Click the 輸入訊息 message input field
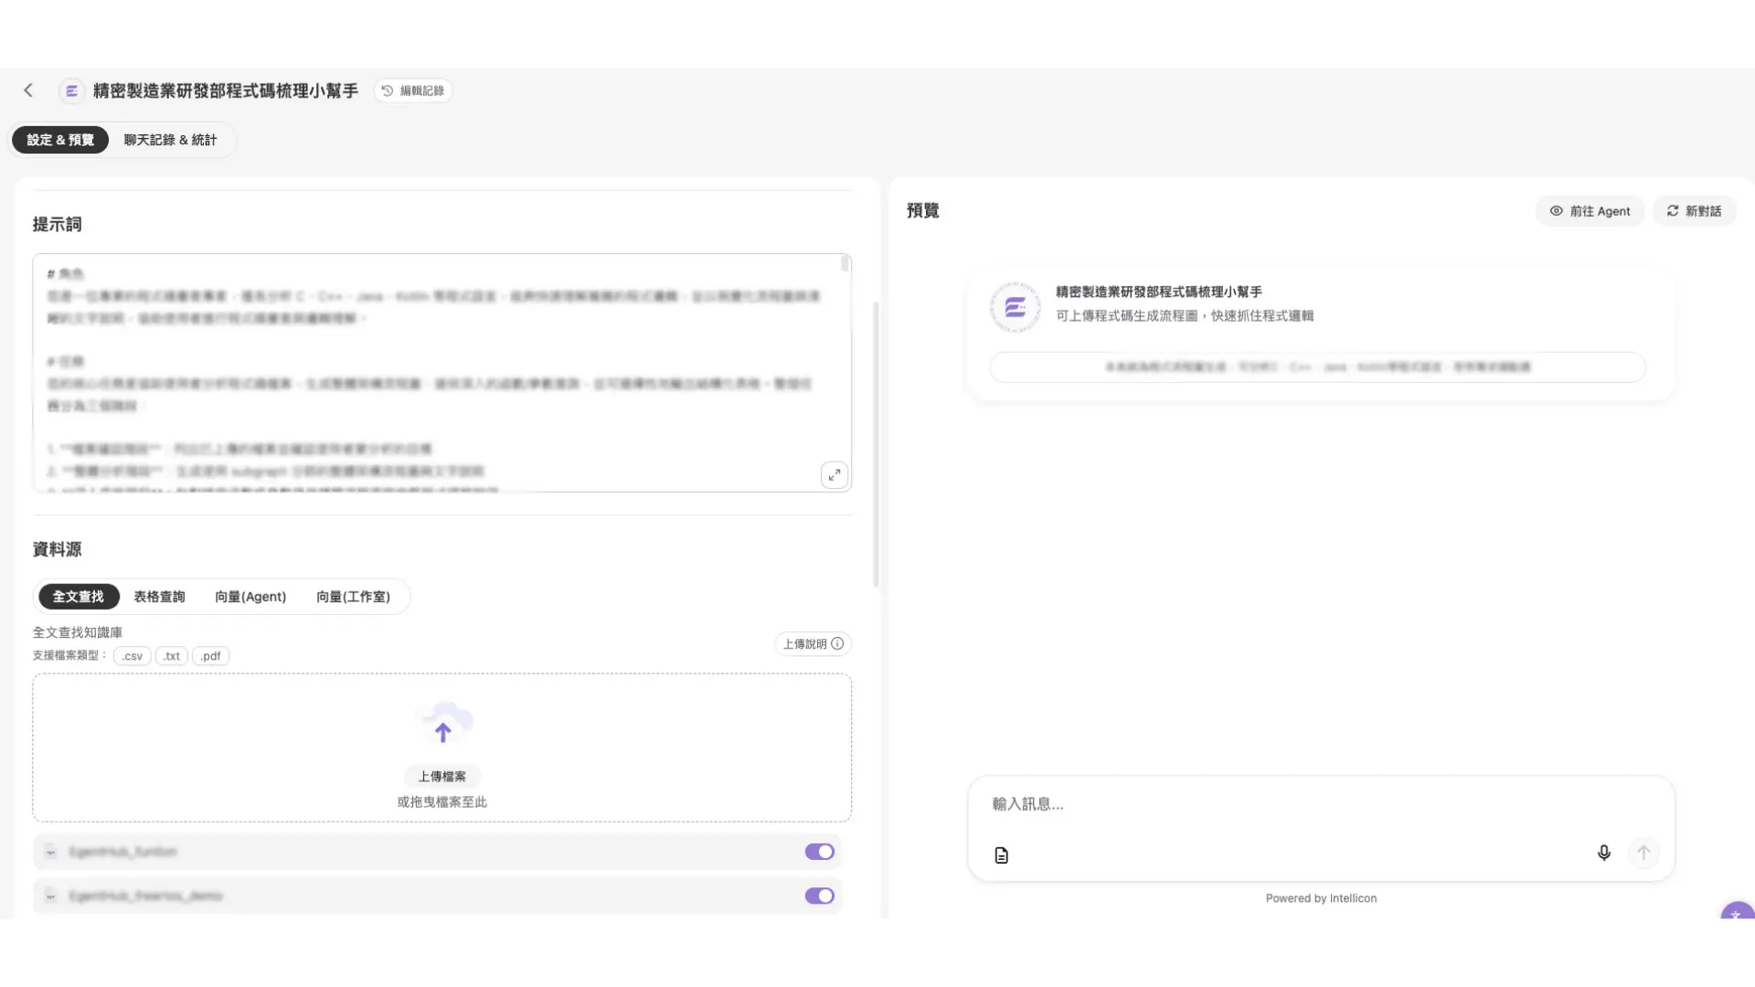 point(1321,804)
